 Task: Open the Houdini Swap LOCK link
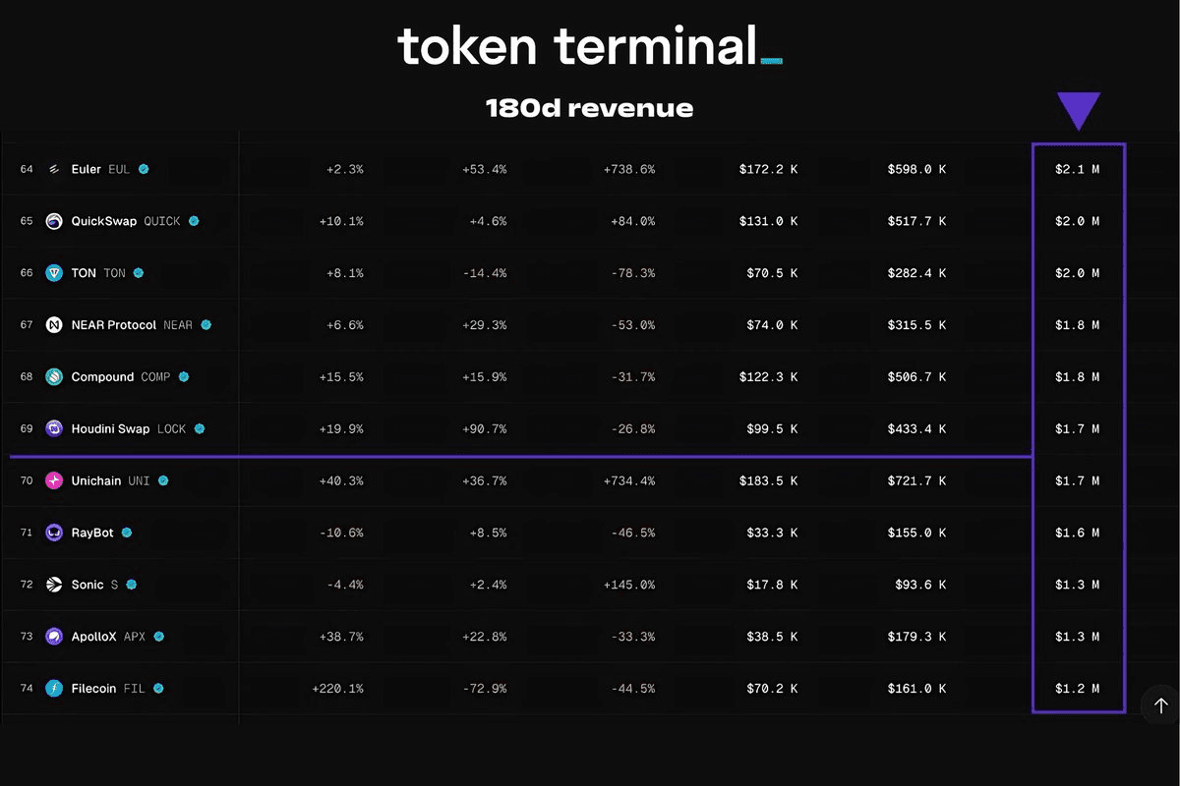tap(129, 428)
